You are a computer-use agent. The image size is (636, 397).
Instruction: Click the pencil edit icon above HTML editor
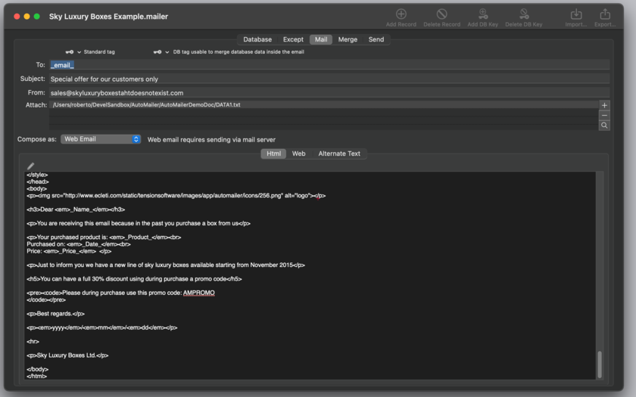click(31, 166)
